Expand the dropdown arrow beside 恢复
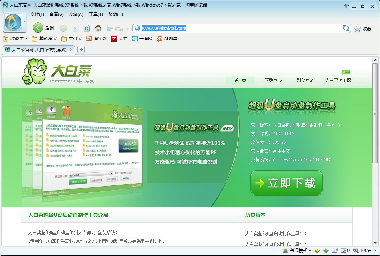Image resolution: width=380 pixels, height=256 pixels. coord(128,29)
